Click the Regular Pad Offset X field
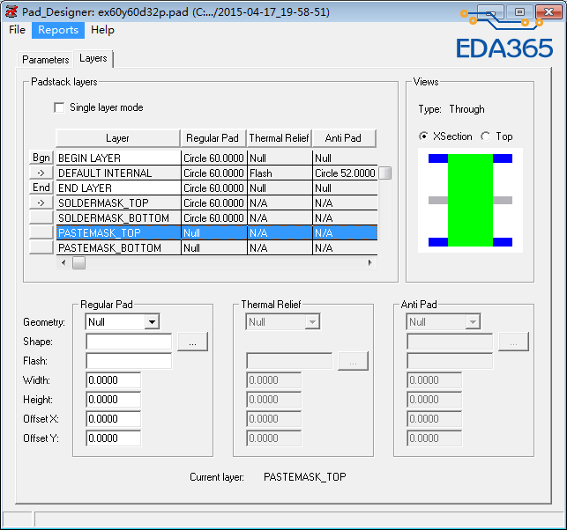Image resolution: width=567 pixels, height=530 pixels. coord(113,419)
